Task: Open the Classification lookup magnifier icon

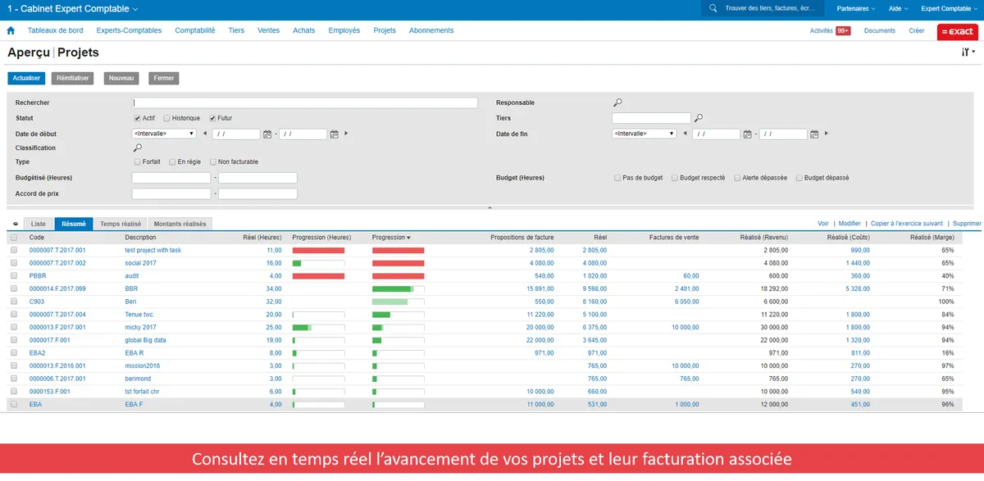Action: click(x=138, y=148)
